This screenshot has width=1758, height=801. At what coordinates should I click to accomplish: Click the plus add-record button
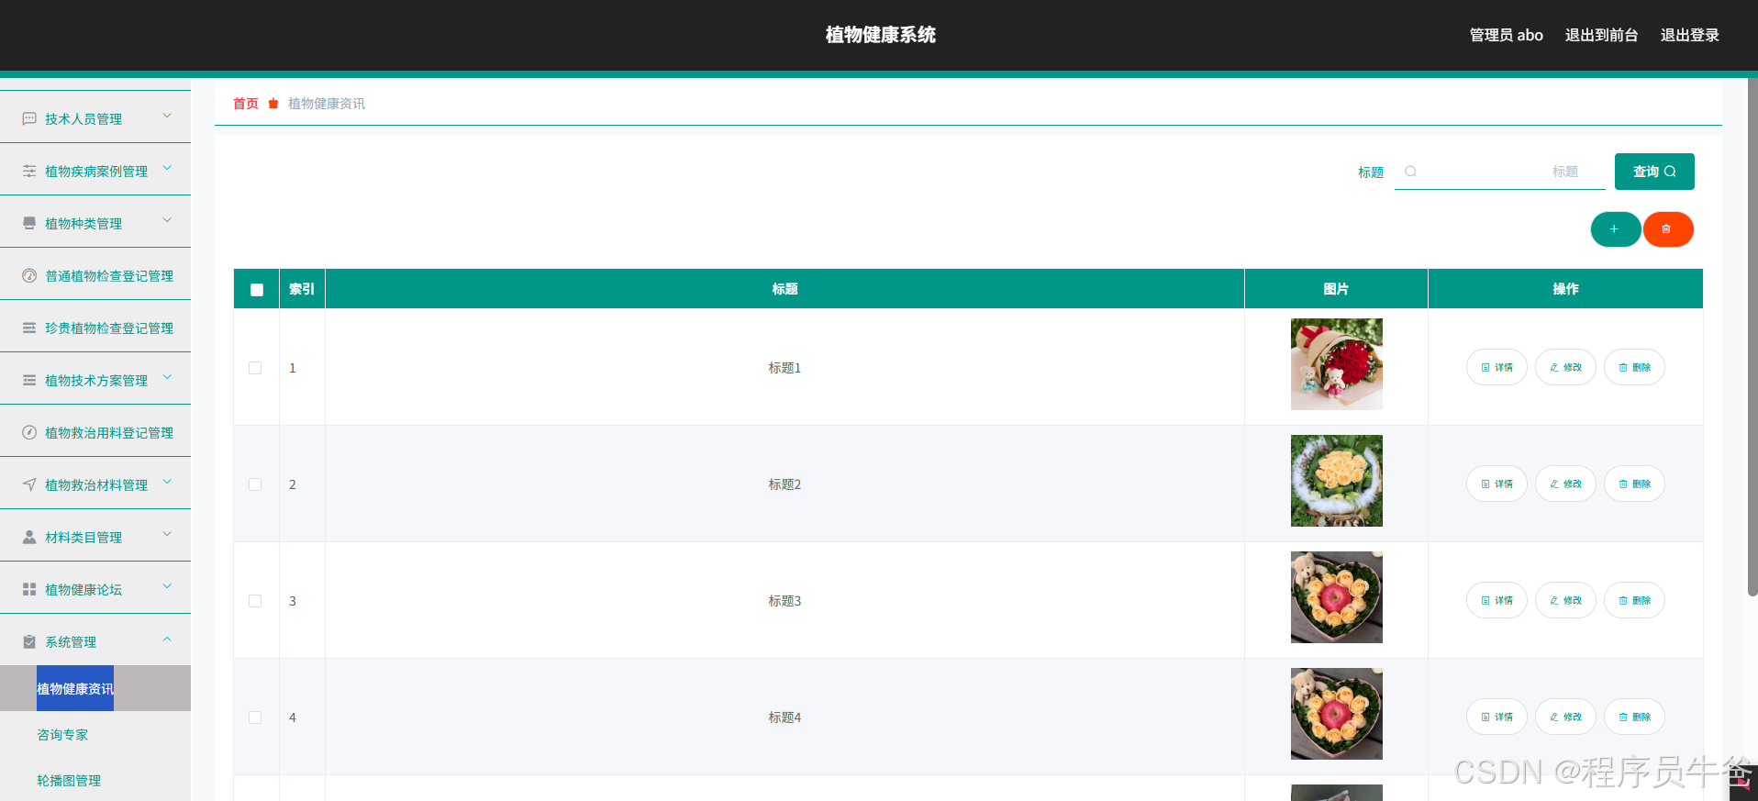(1615, 229)
